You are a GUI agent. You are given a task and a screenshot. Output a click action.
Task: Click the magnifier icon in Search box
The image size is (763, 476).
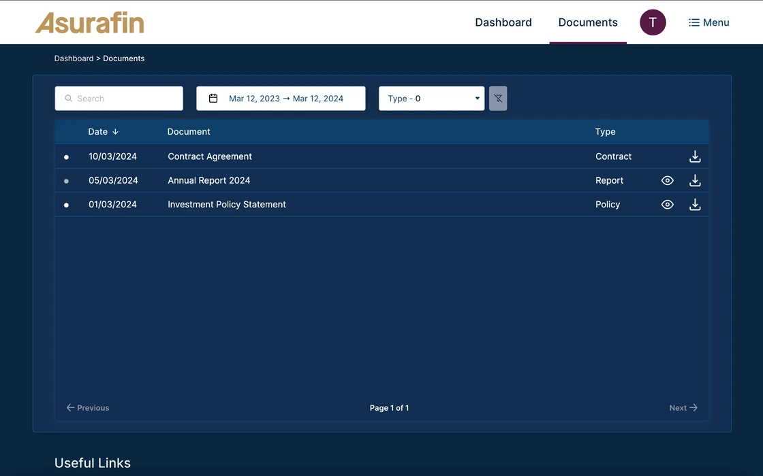point(69,99)
